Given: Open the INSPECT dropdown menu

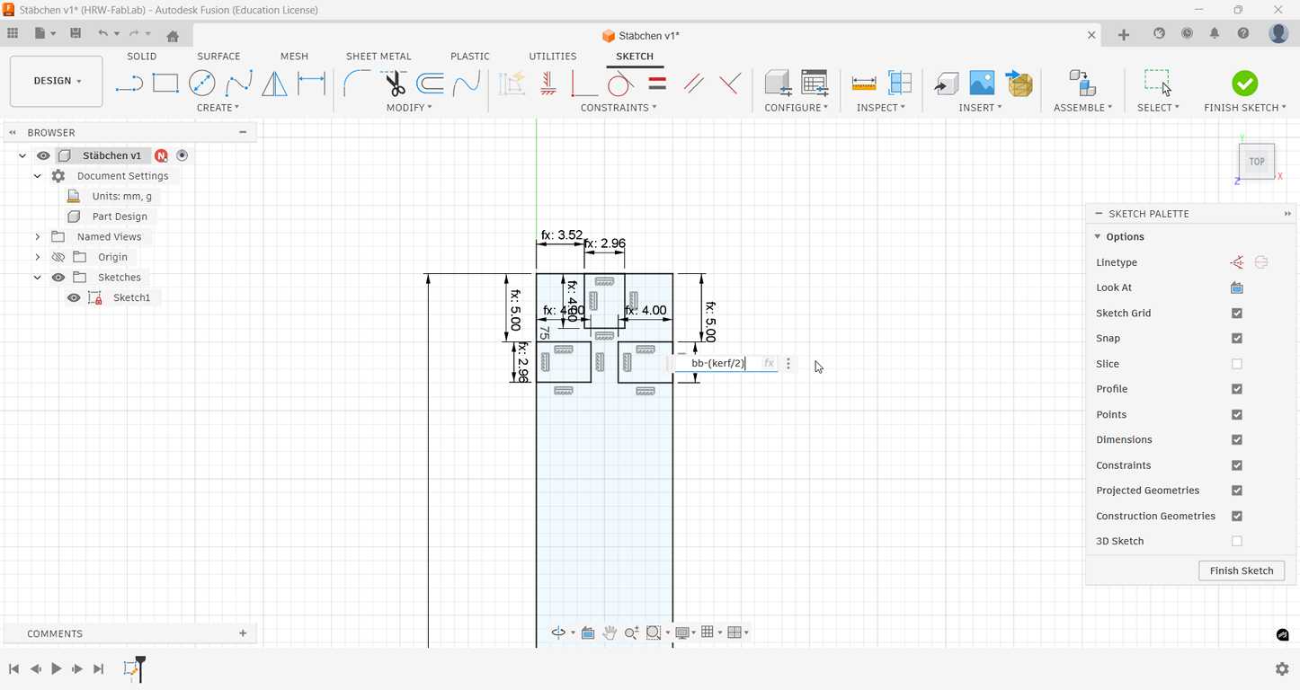Looking at the screenshot, I should 879,108.
